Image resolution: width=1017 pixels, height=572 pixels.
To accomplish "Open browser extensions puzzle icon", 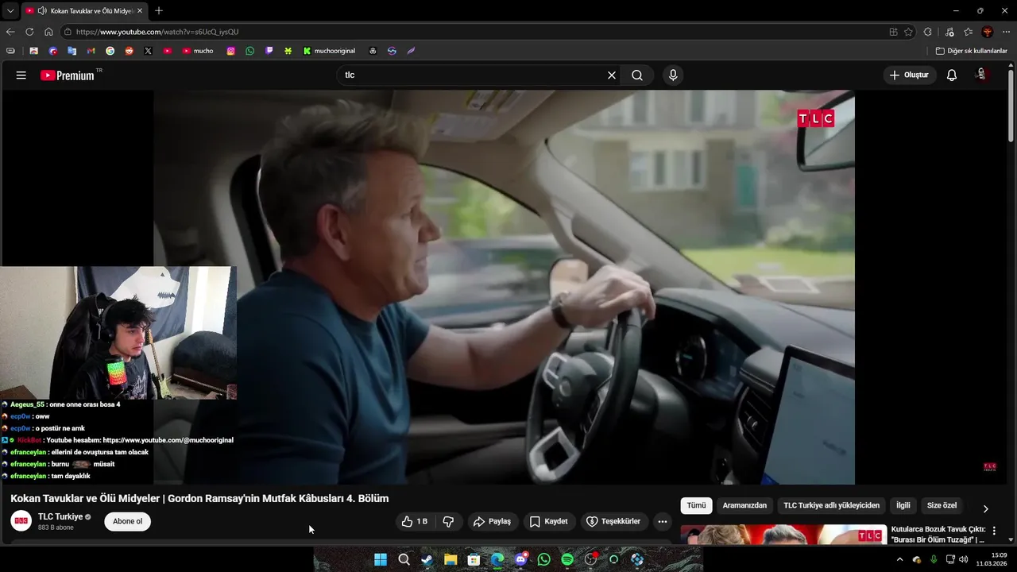I will (928, 32).
